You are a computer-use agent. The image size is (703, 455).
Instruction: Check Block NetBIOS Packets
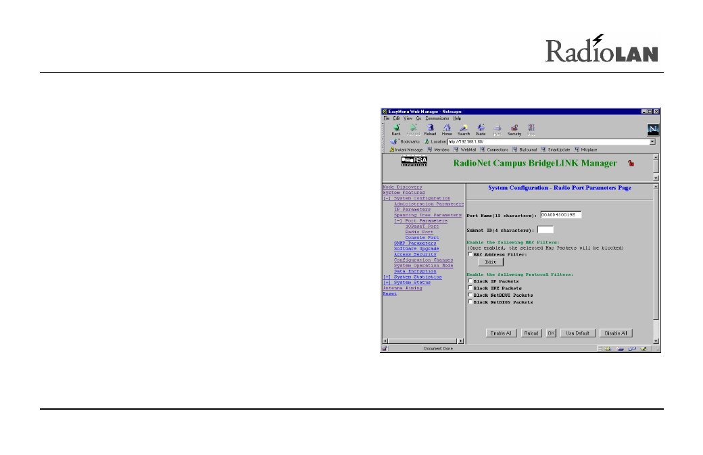point(470,302)
